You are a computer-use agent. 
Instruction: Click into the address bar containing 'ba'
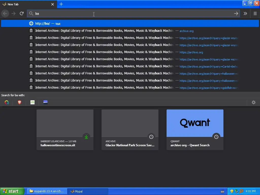tap(134, 13)
